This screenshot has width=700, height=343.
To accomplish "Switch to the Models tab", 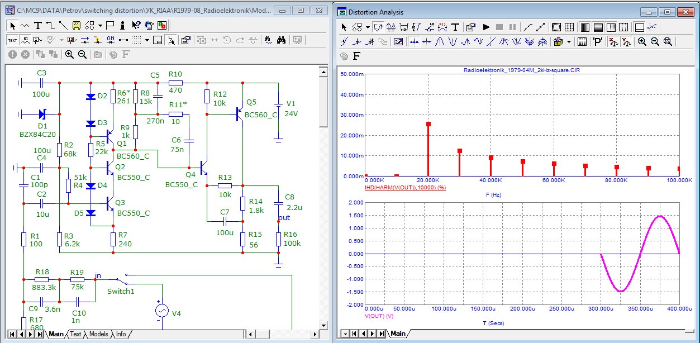I will [98, 334].
